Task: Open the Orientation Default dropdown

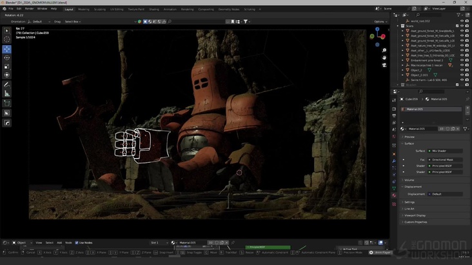Action: pyautogui.click(x=39, y=22)
